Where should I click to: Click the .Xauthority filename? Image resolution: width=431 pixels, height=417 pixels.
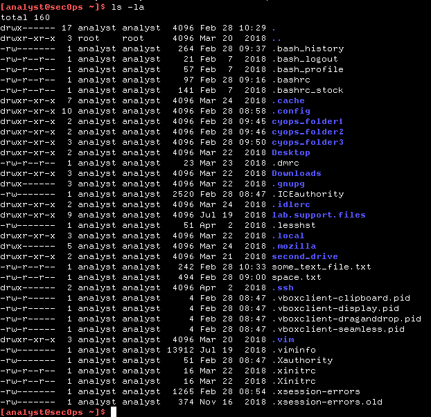[302, 360]
